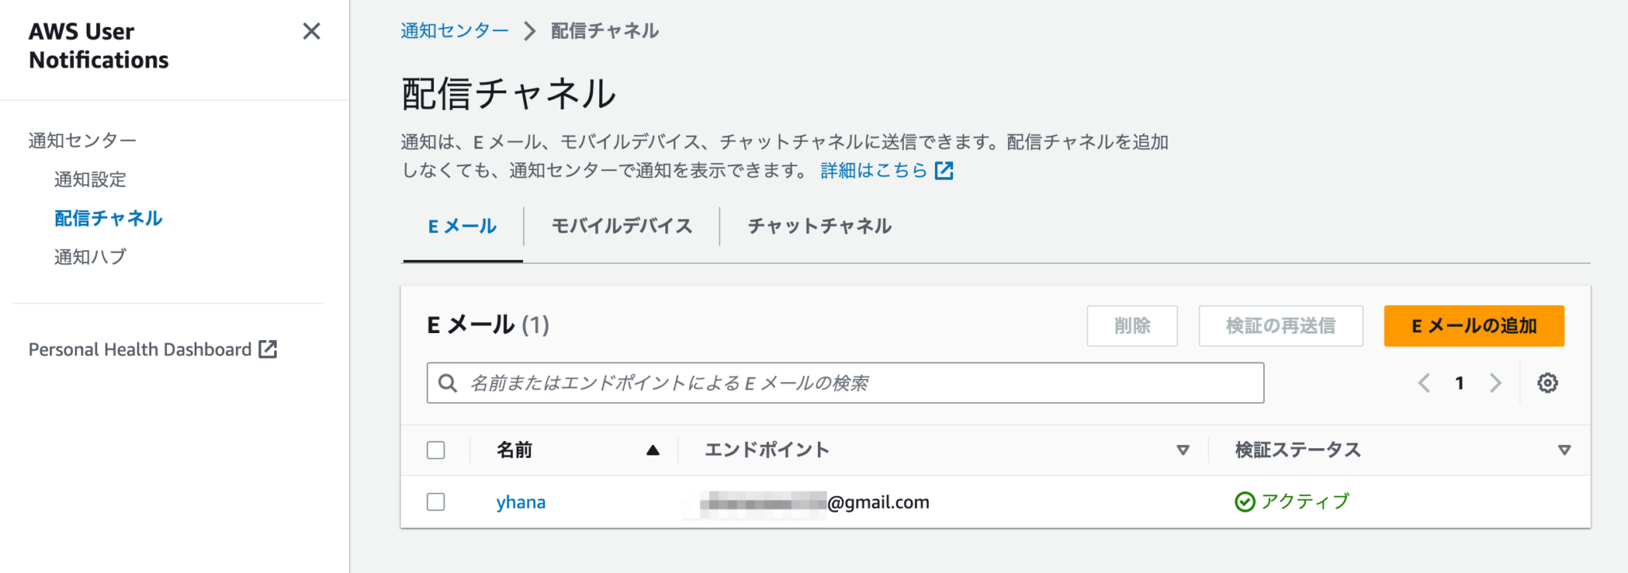1628x573 pixels.
Task: Open the 検証ステータス column sort dropdown
Action: coord(1564,450)
